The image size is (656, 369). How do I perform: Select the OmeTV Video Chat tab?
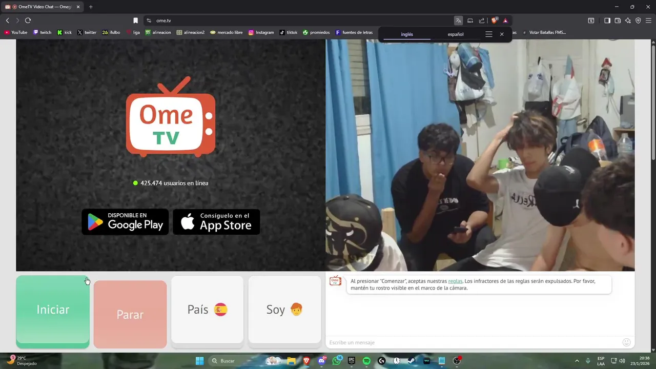[x=42, y=7]
